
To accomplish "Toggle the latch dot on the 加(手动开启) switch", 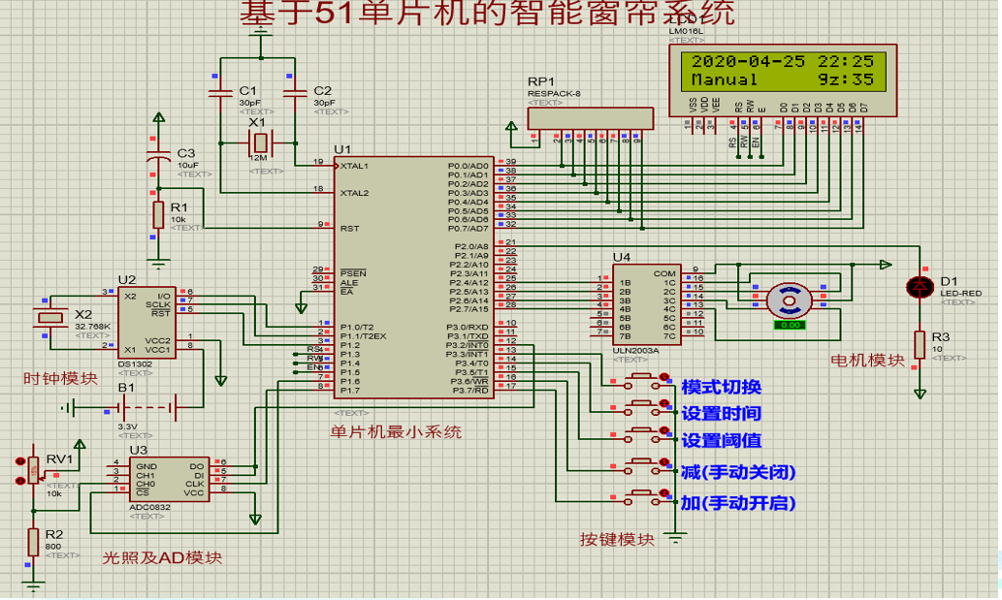I will 664,493.
